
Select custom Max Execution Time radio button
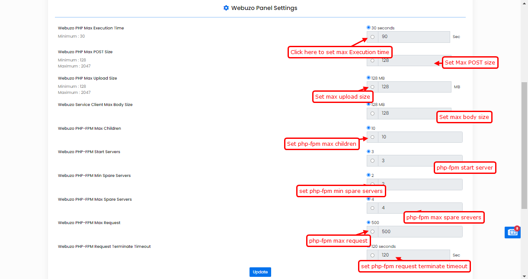click(x=372, y=37)
